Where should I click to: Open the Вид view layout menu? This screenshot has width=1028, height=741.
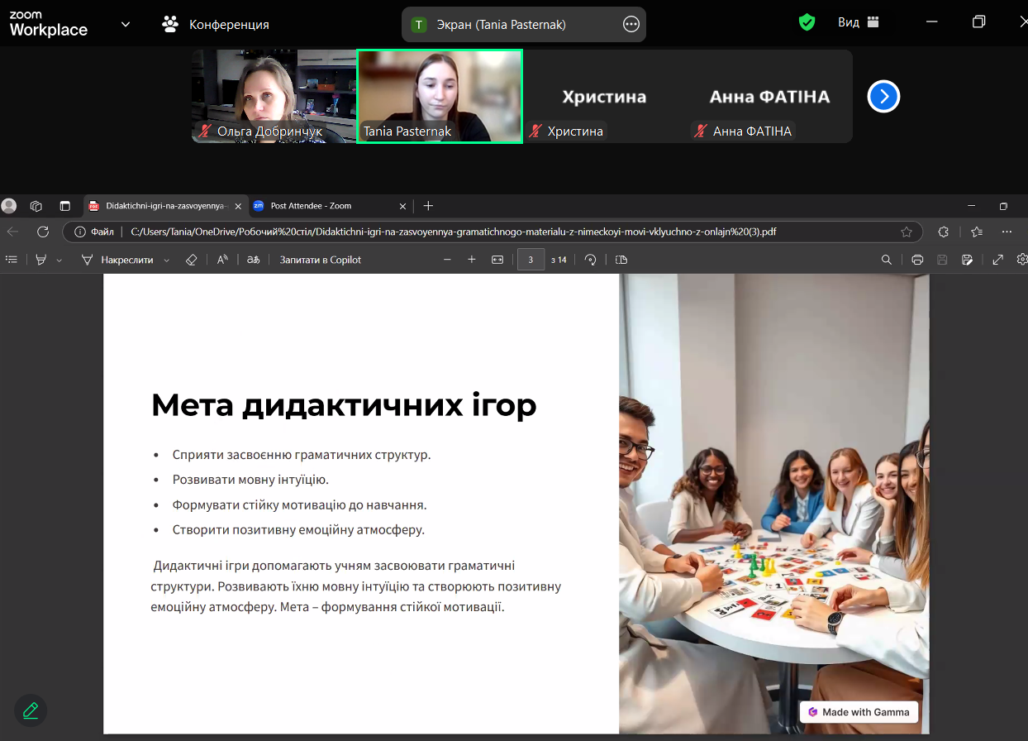[x=859, y=22]
